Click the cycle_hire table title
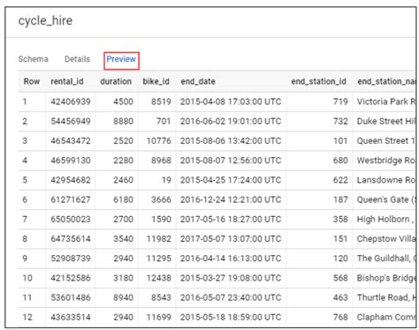This screenshot has height=330, width=419. click(45, 21)
